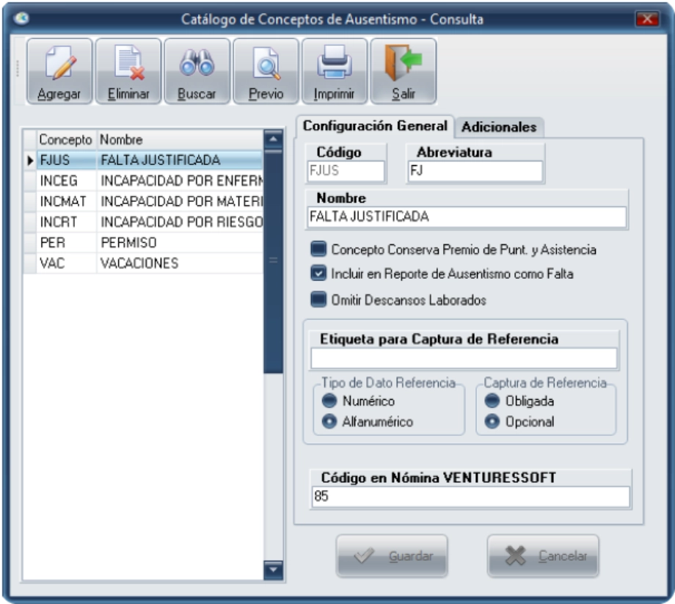Screen dimensions: 675x604
Task: Toggle Omitir Descansos Laborados checkbox
Action: 318,299
